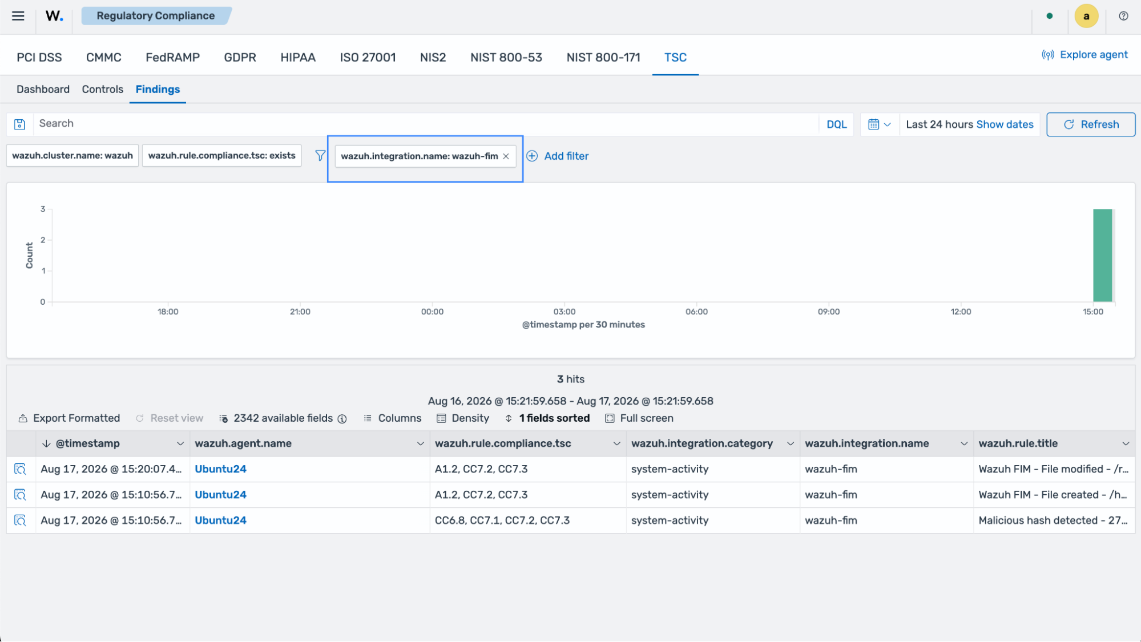Viewport: 1141px width, 642px height.
Task: Click Add filter
Action: coord(557,156)
